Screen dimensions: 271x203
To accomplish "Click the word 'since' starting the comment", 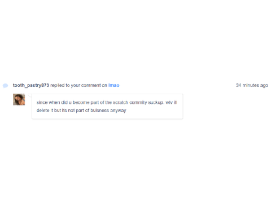I will pos(42,103).
